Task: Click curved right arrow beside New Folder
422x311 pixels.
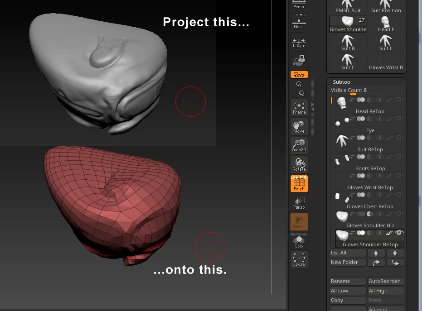Action: pyautogui.click(x=376, y=263)
